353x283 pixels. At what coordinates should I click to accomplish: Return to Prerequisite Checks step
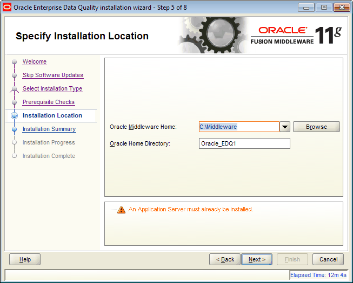(x=49, y=102)
